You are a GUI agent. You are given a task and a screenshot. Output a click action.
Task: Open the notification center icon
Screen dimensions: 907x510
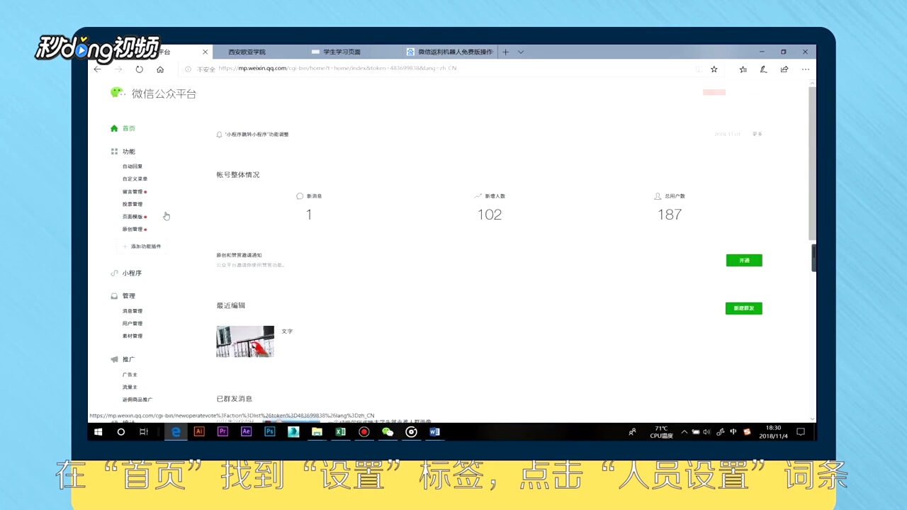pos(801,431)
